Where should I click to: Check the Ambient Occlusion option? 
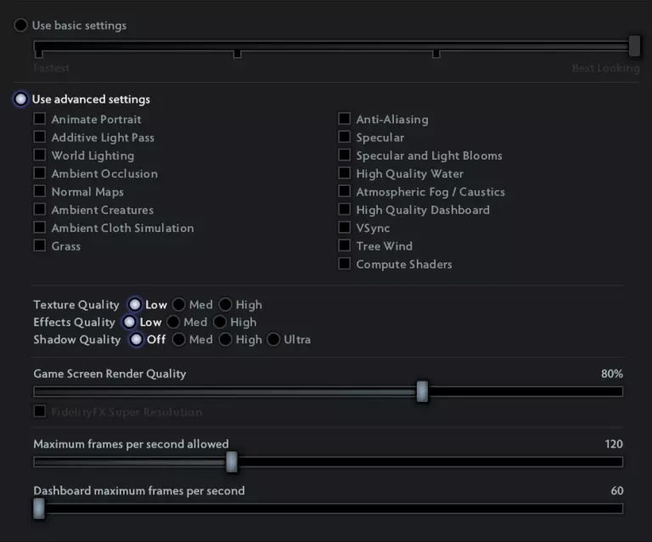click(x=40, y=173)
